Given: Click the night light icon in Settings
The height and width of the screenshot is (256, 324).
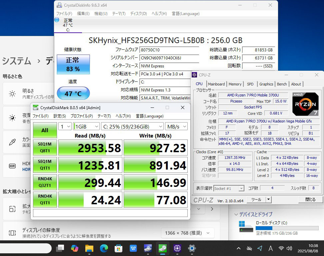Looking at the screenshot, I should [x=12, y=118].
